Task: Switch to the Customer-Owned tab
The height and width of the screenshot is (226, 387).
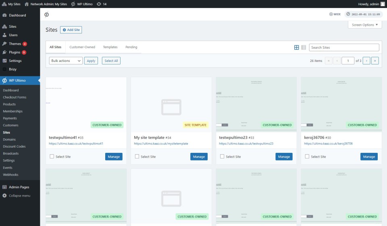Action: 82,47
